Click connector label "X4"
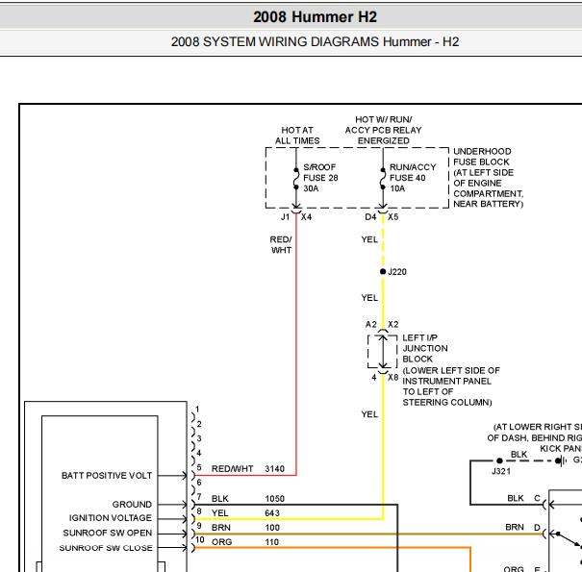Screen dimensions: 582x572 306,217
